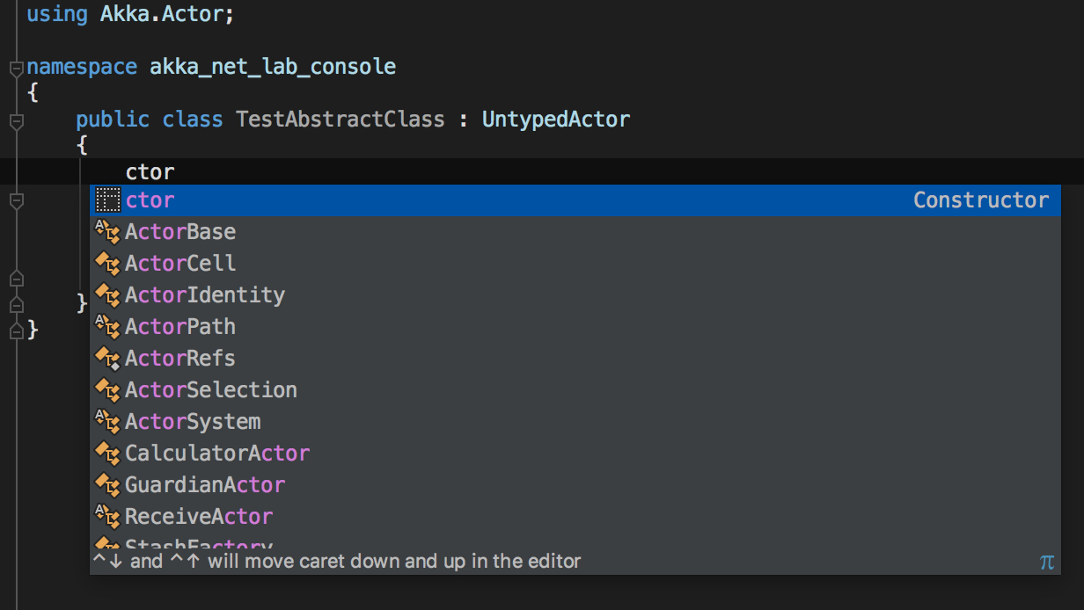
Task: Click the icon next to ActorIdentity
Action: [107, 295]
